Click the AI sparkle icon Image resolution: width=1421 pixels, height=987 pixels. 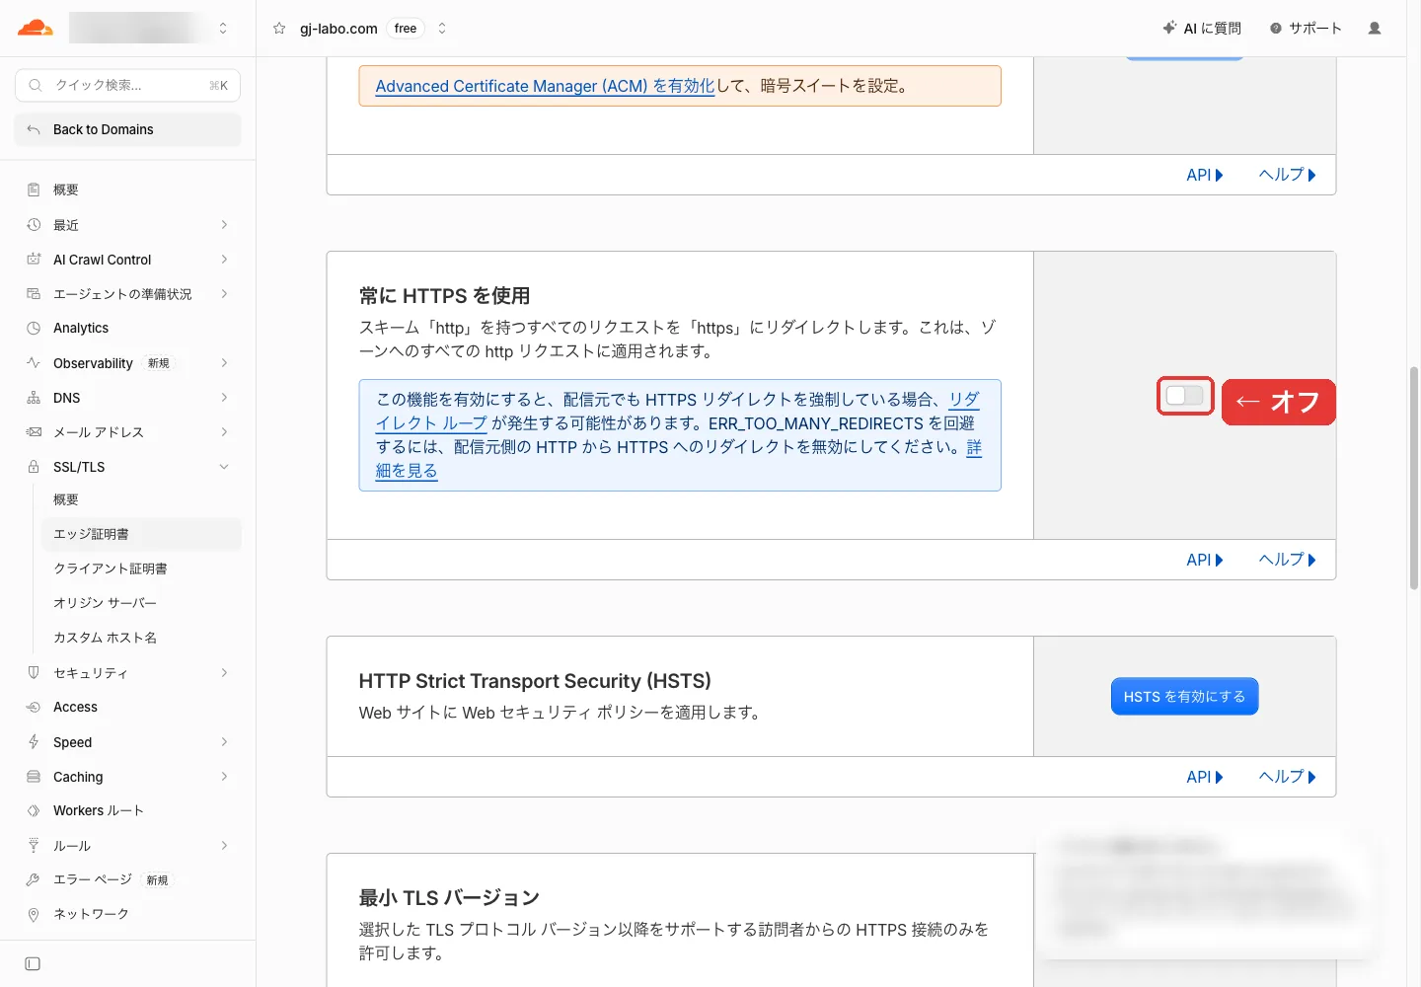(1169, 28)
